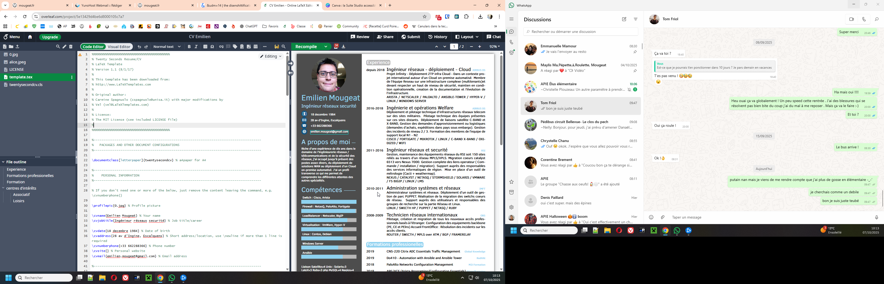Click the WhatsApp discussion search field

pos(581,32)
